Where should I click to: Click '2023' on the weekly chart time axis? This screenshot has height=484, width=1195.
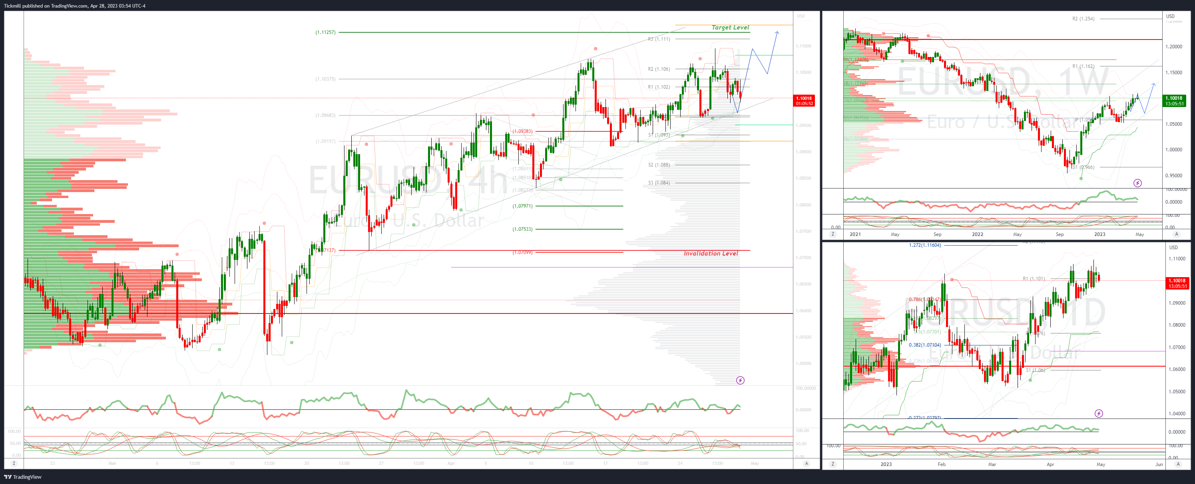point(1099,234)
